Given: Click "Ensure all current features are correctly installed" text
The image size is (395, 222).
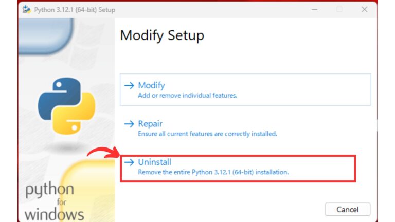Looking at the screenshot, I should pyautogui.click(x=207, y=134).
